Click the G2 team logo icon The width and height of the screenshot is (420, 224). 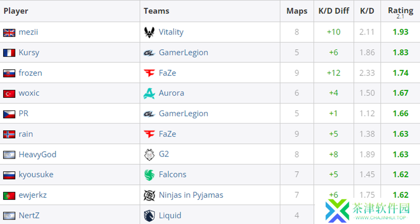149,154
